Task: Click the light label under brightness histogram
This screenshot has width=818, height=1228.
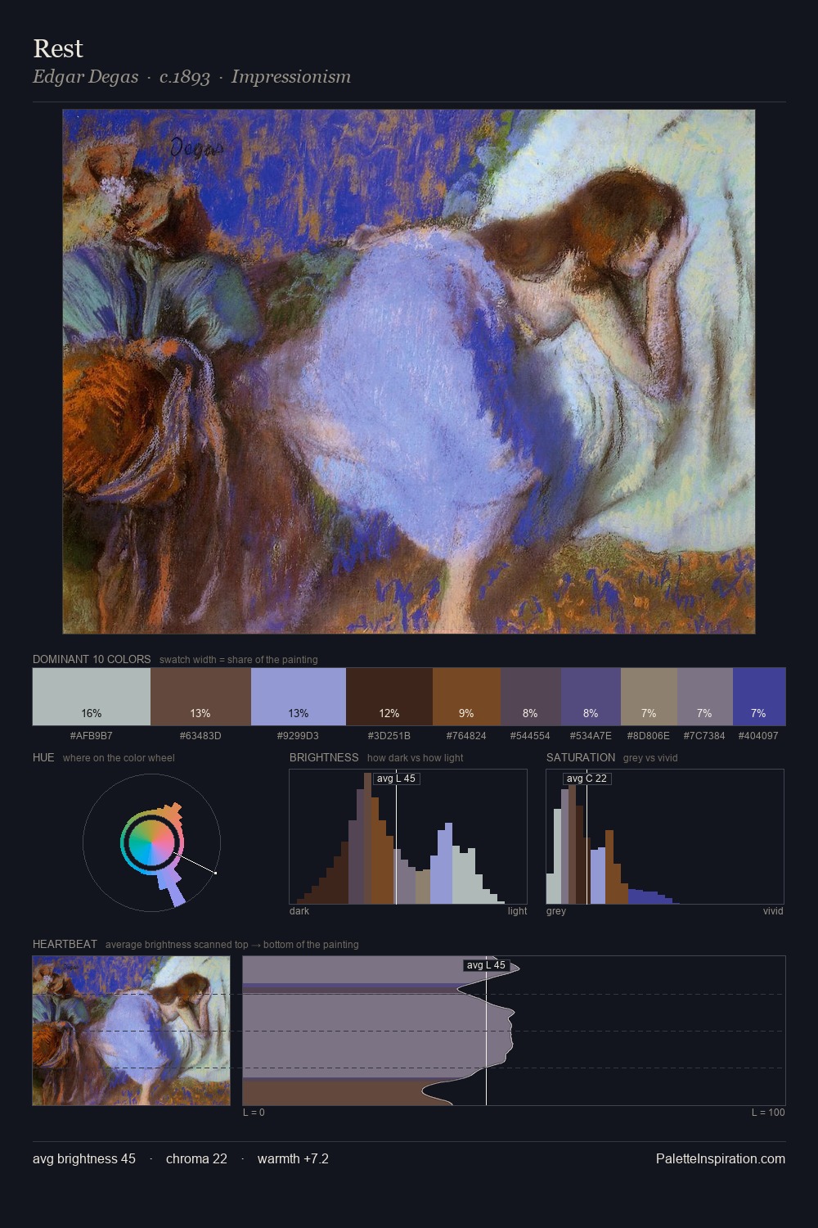Action: 517,911
